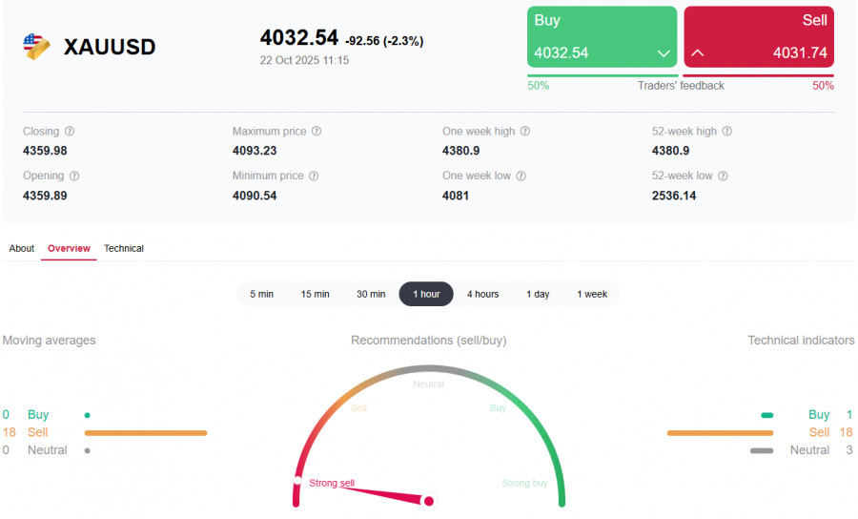Click the Closing value 4359.98

(x=45, y=151)
